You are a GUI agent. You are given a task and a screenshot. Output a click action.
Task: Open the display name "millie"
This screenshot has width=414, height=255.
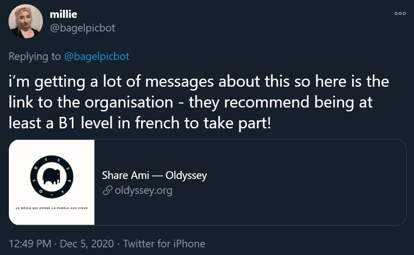(63, 14)
